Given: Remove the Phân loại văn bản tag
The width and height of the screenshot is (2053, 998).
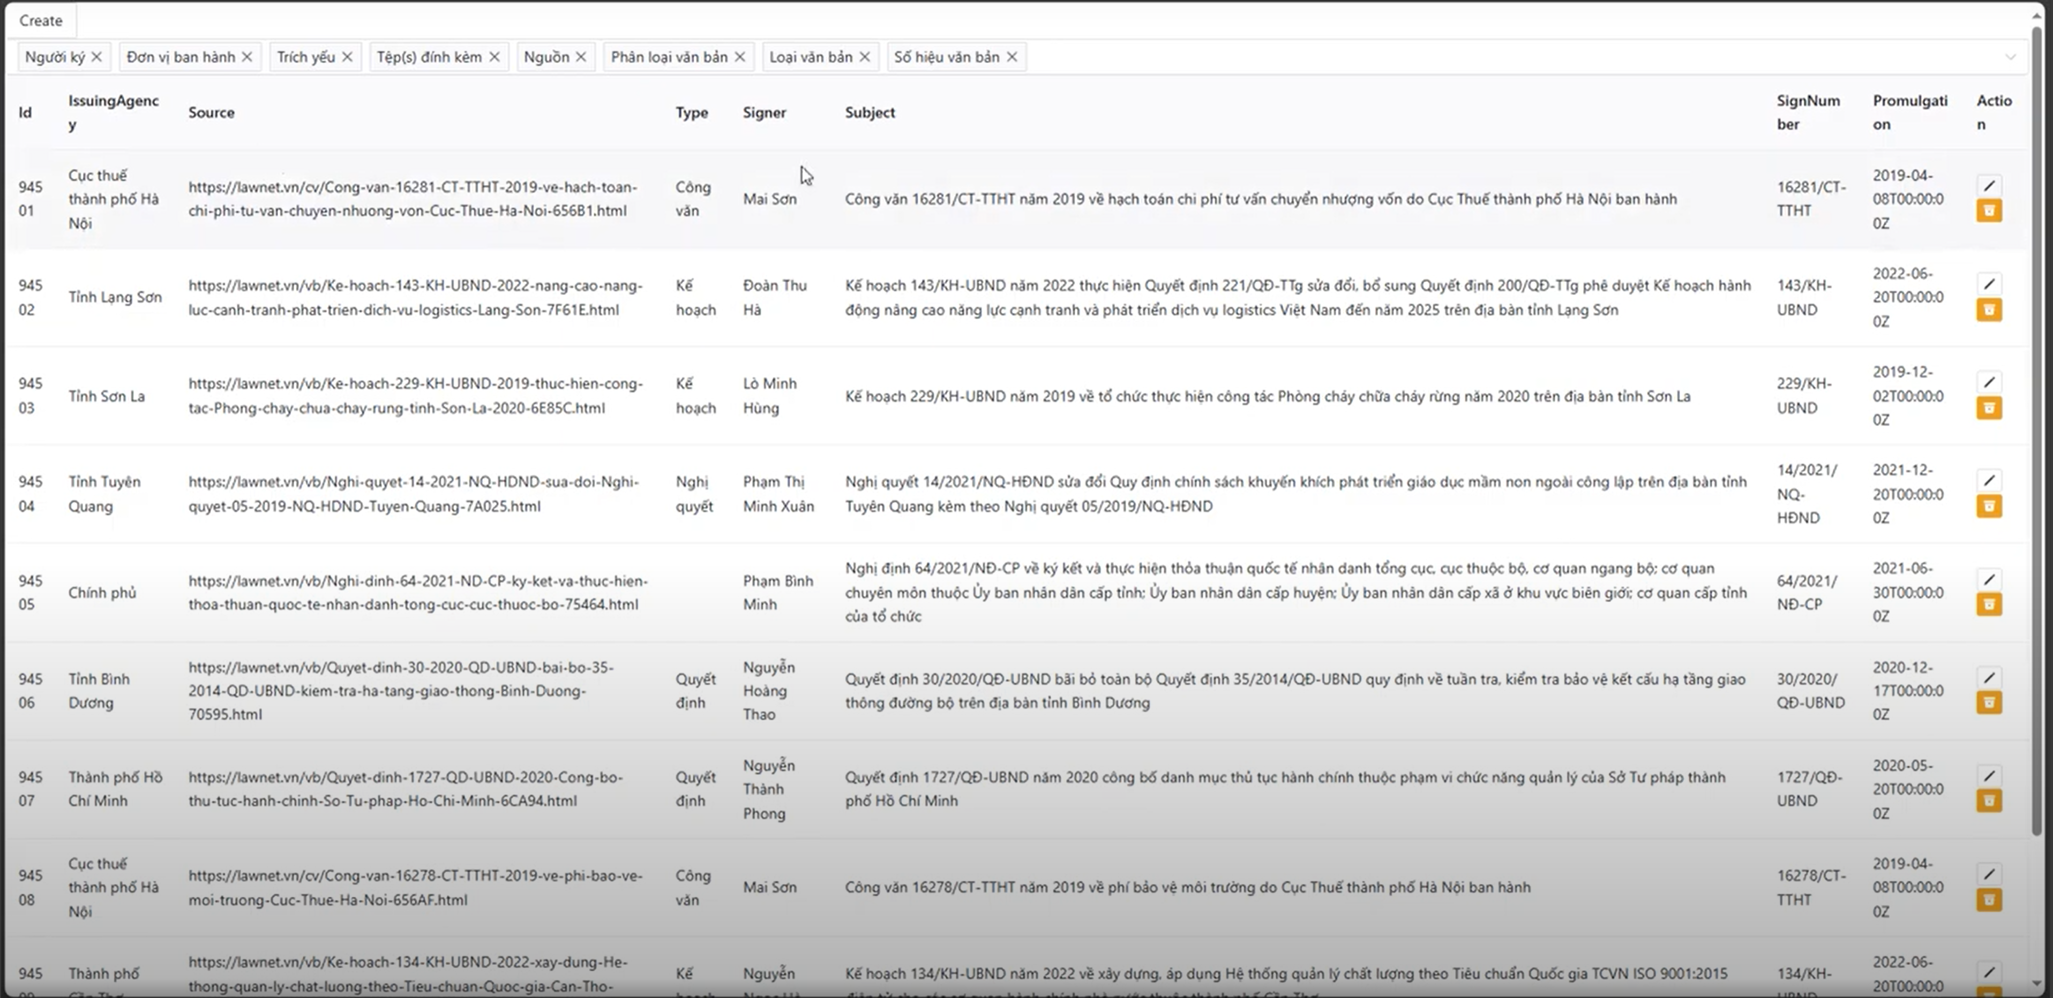Looking at the screenshot, I should pos(740,57).
